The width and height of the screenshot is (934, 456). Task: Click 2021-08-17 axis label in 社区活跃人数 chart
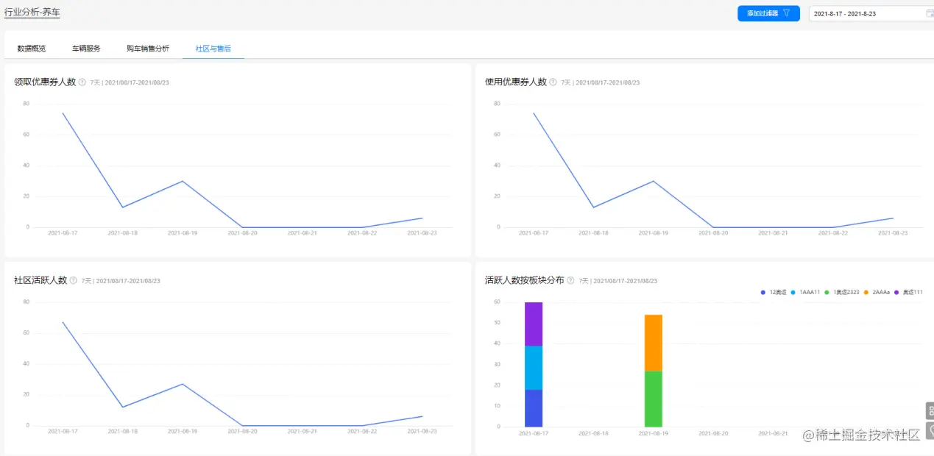pos(63,432)
